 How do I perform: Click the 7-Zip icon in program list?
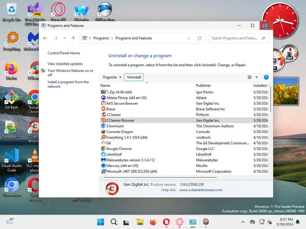tap(103, 92)
